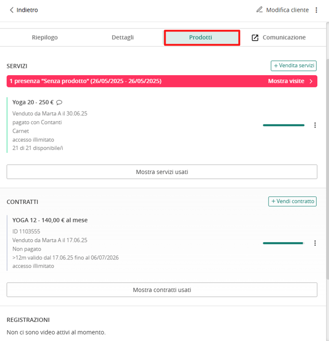The image size is (329, 341).
Task: Open three-dot options for YOGA 12 contract
Action: coord(315,243)
